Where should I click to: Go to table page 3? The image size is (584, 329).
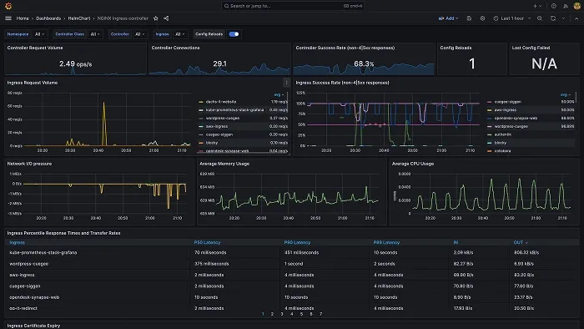click(282, 314)
